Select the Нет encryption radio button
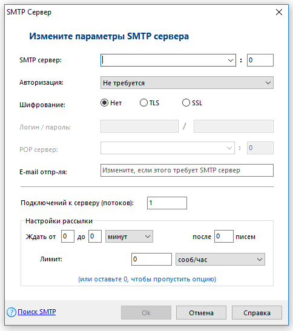Image resolution: width=293 pixels, height=331 pixels. pos(104,103)
